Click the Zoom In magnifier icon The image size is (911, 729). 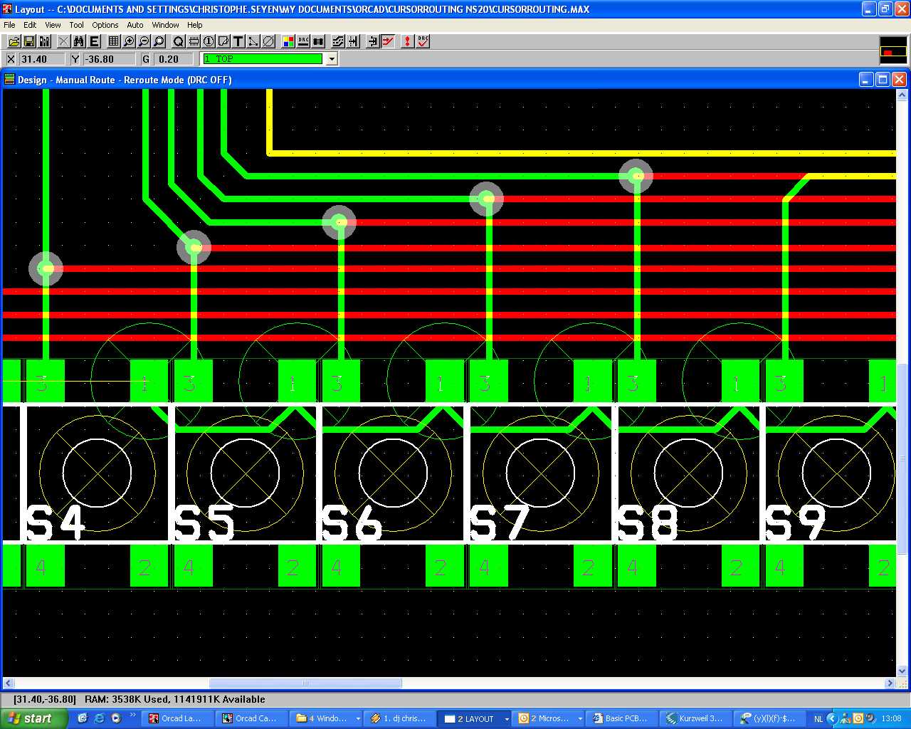(129, 42)
